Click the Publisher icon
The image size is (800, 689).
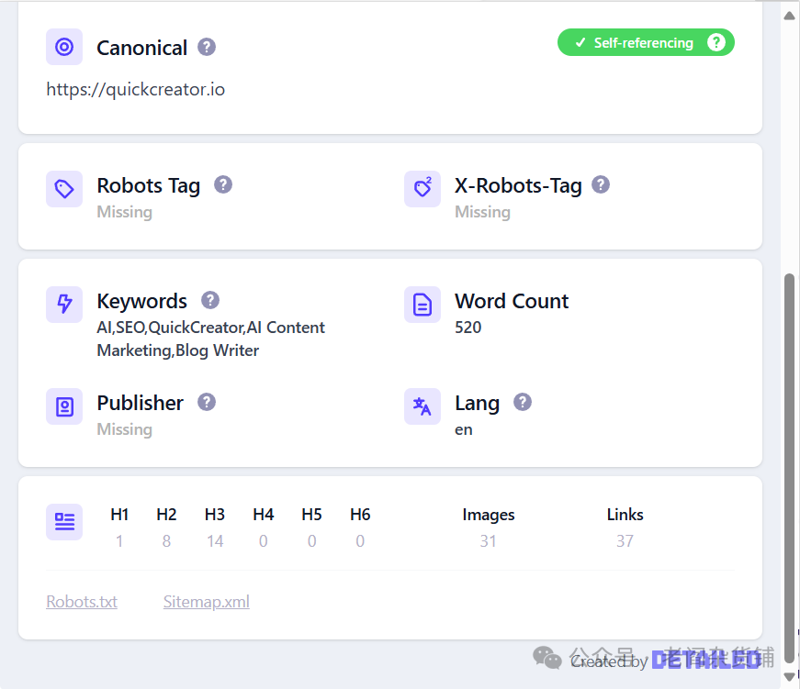pos(64,406)
